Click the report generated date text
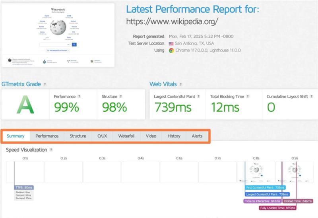The width and height of the screenshot is (318, 218). click(x=201, y=36)
